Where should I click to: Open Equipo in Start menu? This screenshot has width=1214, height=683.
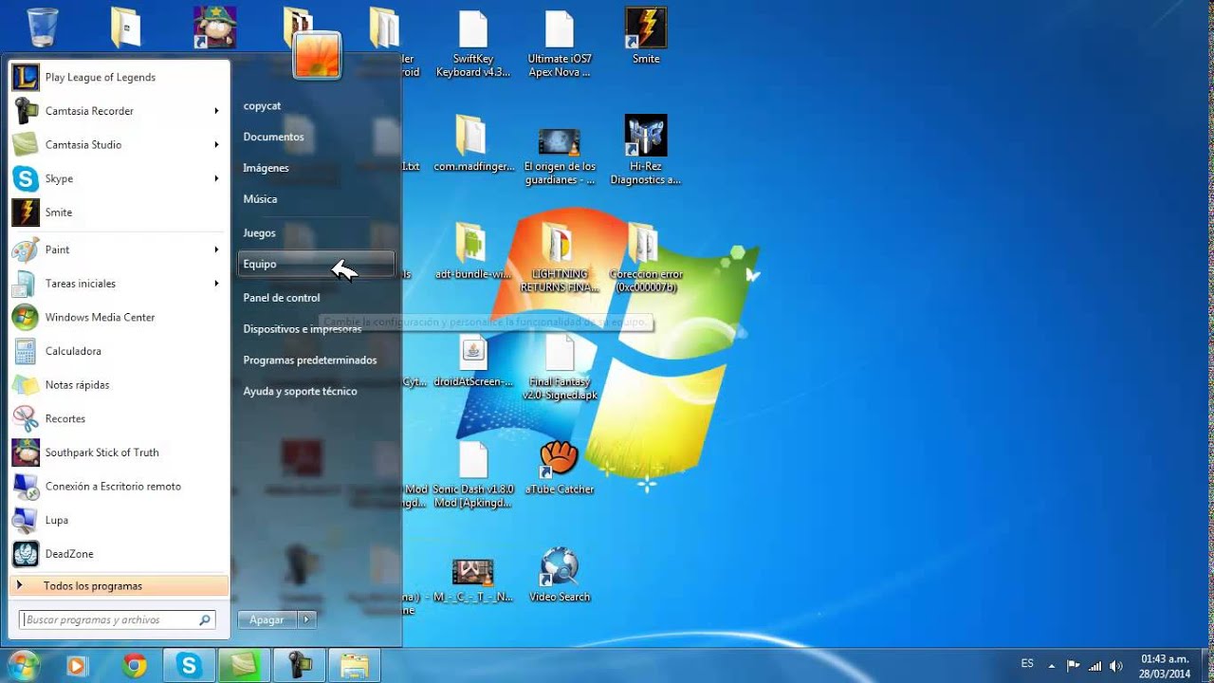click(316, 264)
